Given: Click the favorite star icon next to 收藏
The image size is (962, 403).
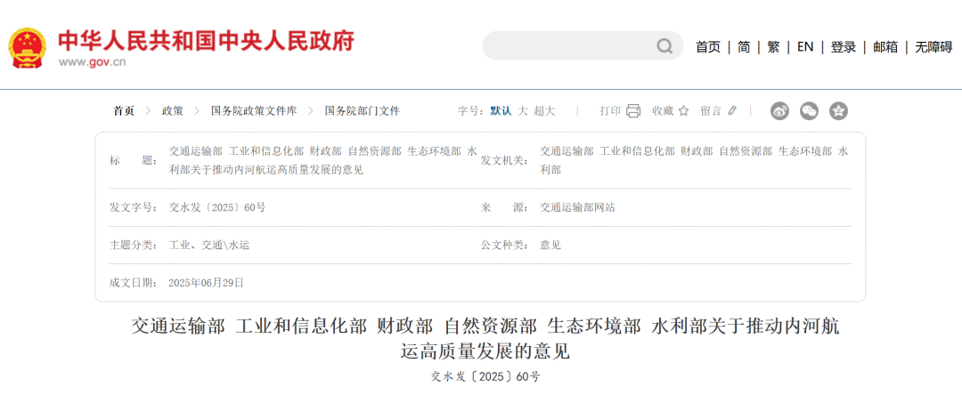Looking at the screenshot, I should pos(683,111).
